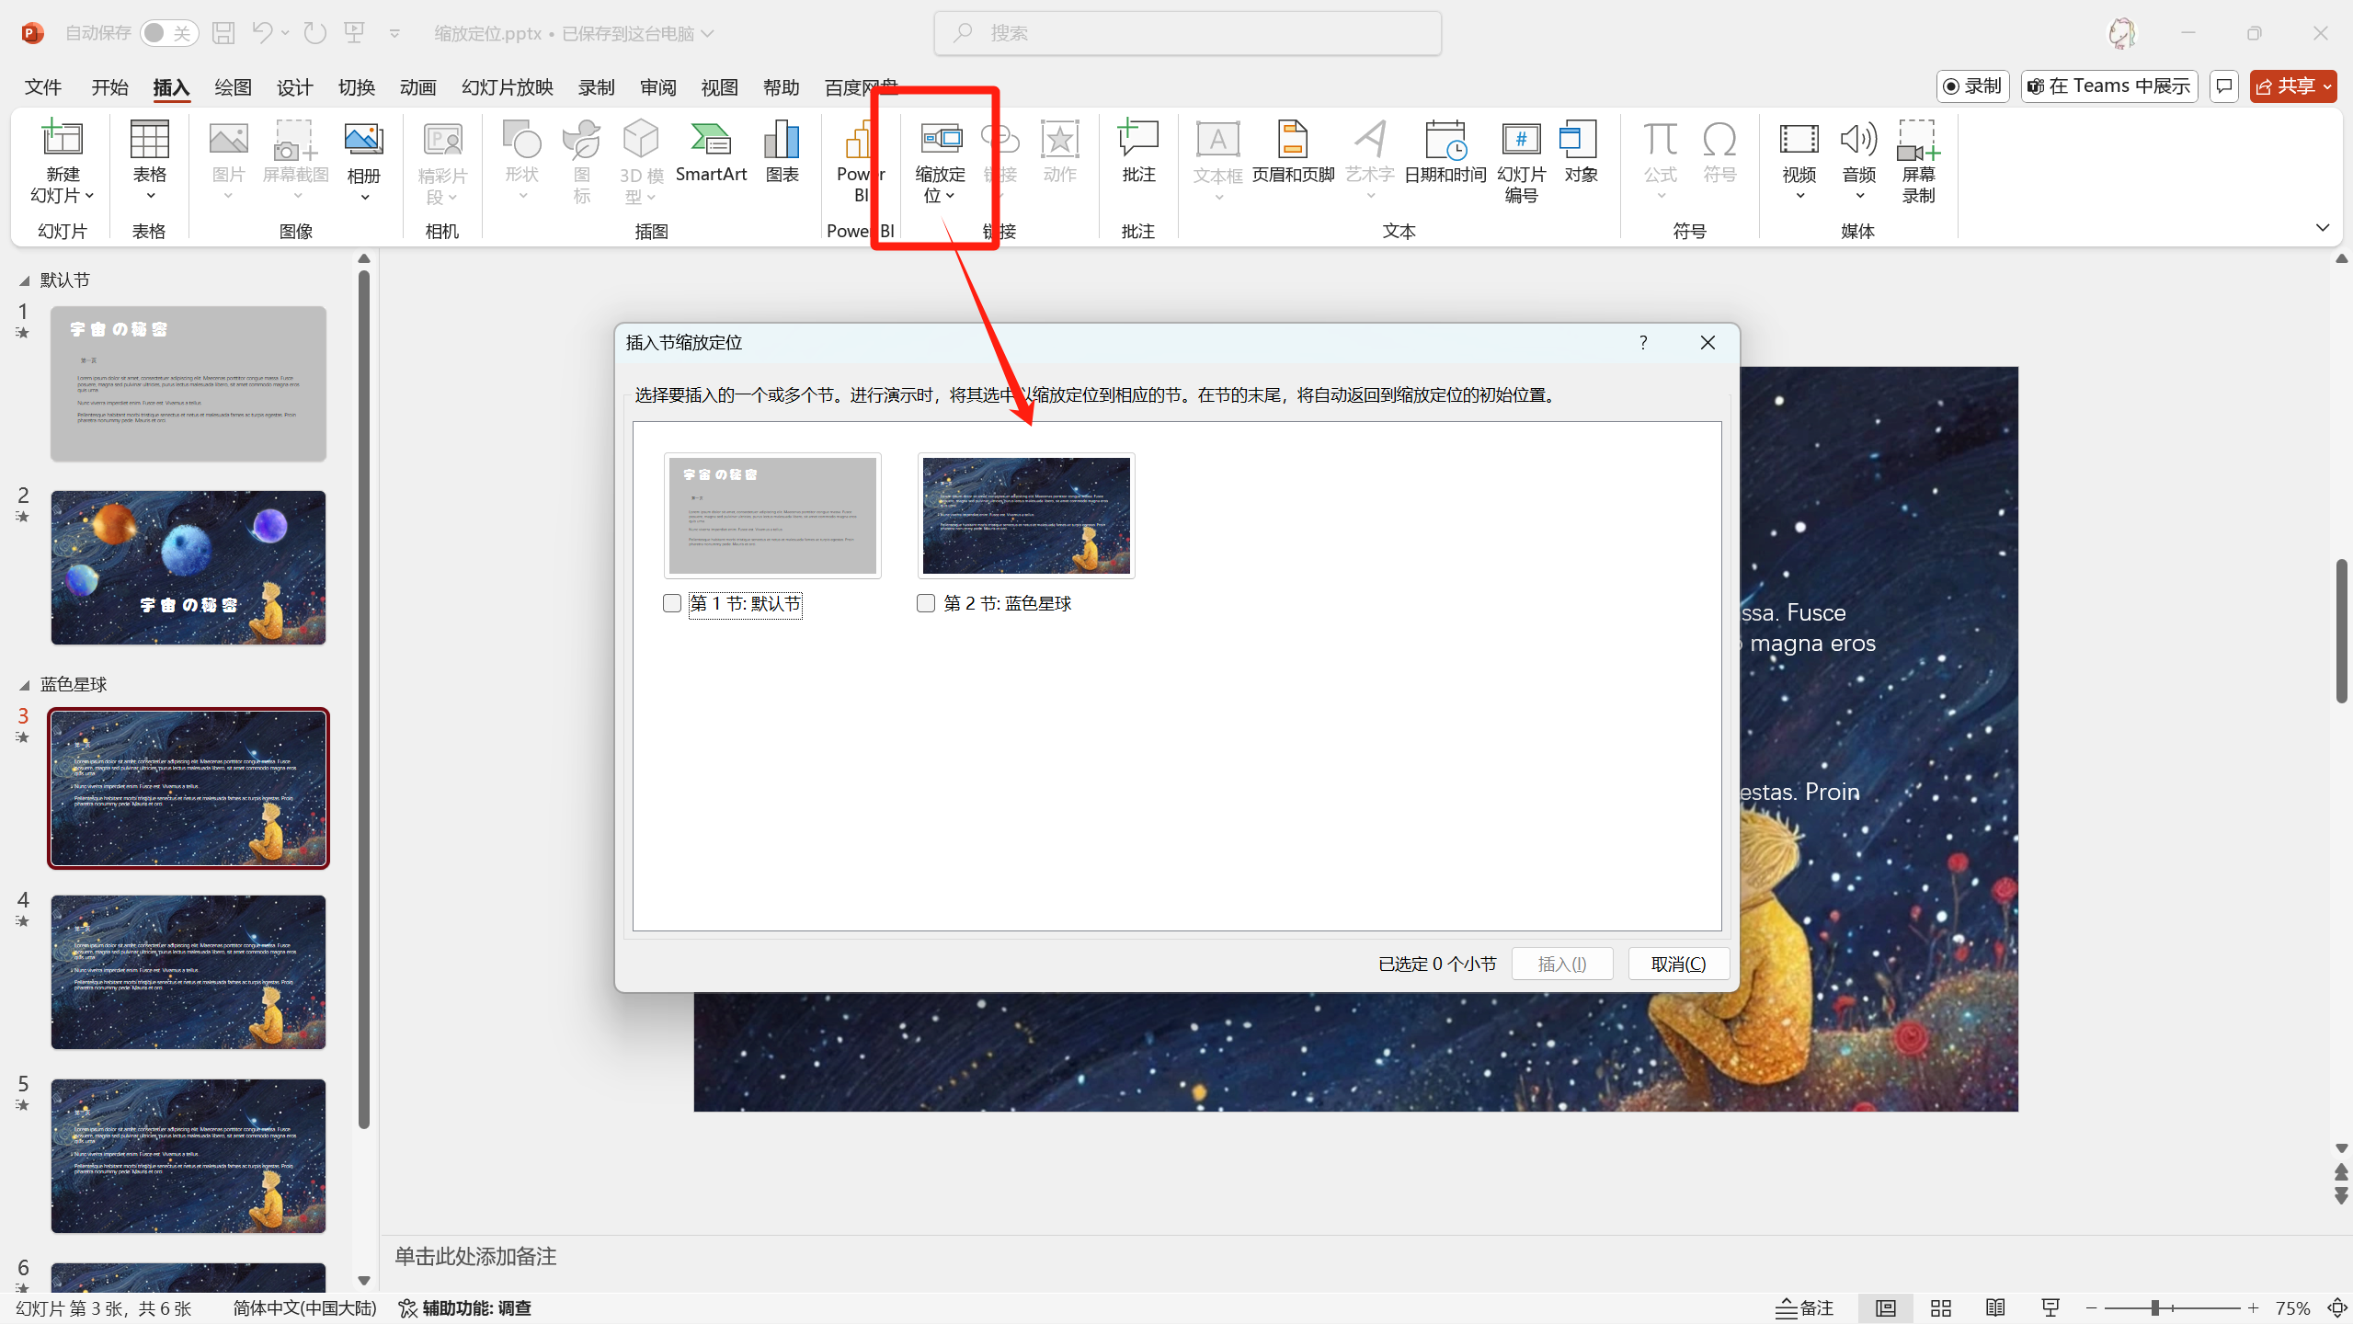Start Screen Recording (屏幕录制)
This screenshot has height=1324, width=2353.
click(x=1919, y=161)
